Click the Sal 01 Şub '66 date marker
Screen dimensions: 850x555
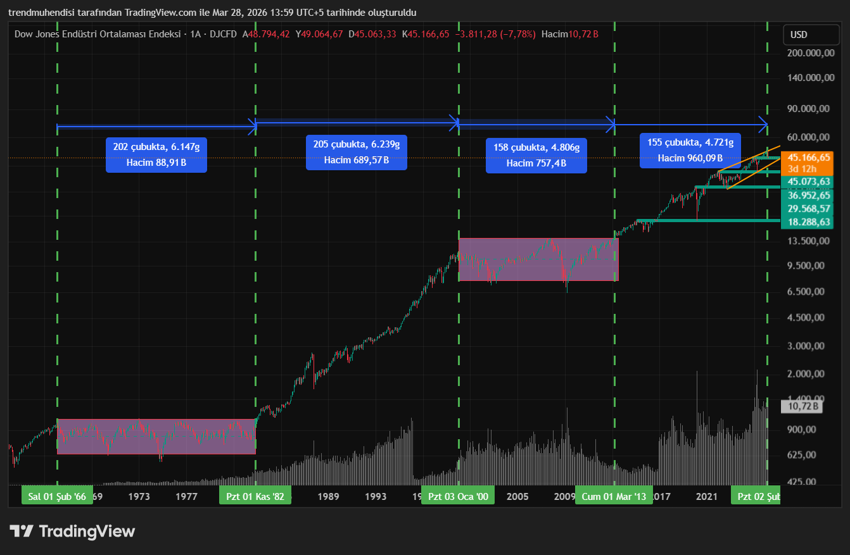(58, 496)
